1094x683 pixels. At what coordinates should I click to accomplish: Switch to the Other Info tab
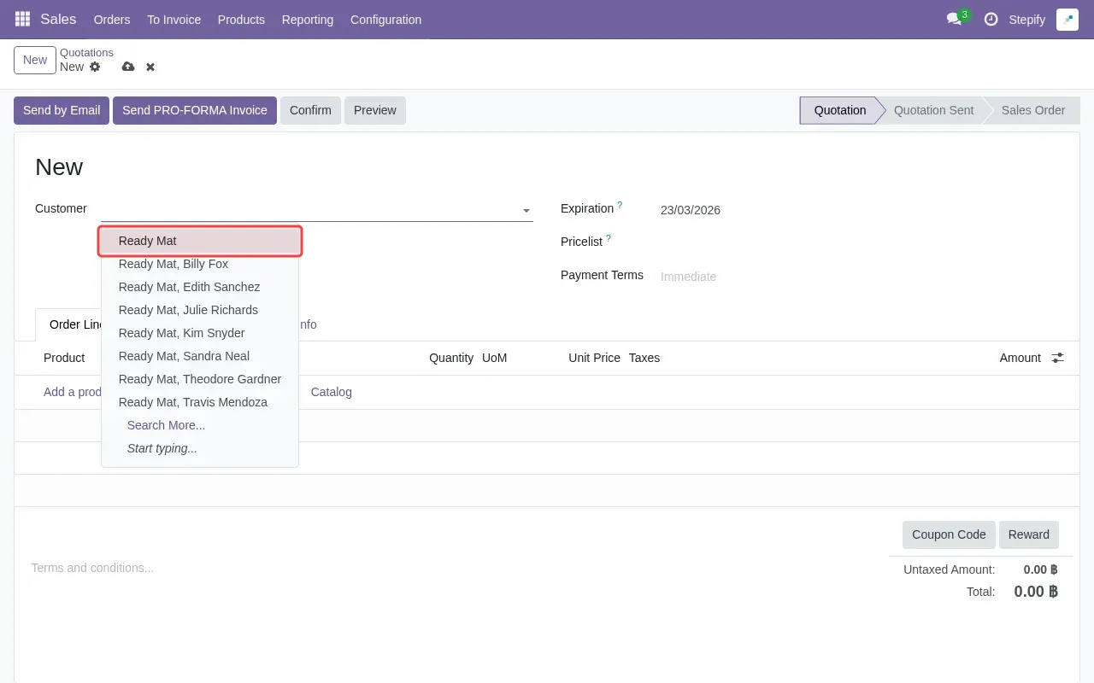(303, 324)
